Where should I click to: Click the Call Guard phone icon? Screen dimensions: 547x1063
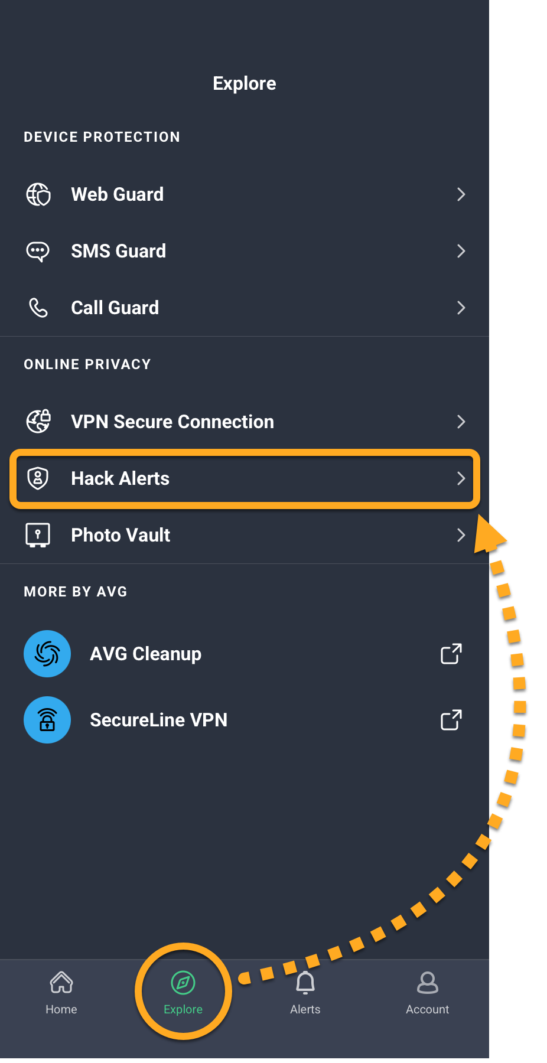coord(38,308)
